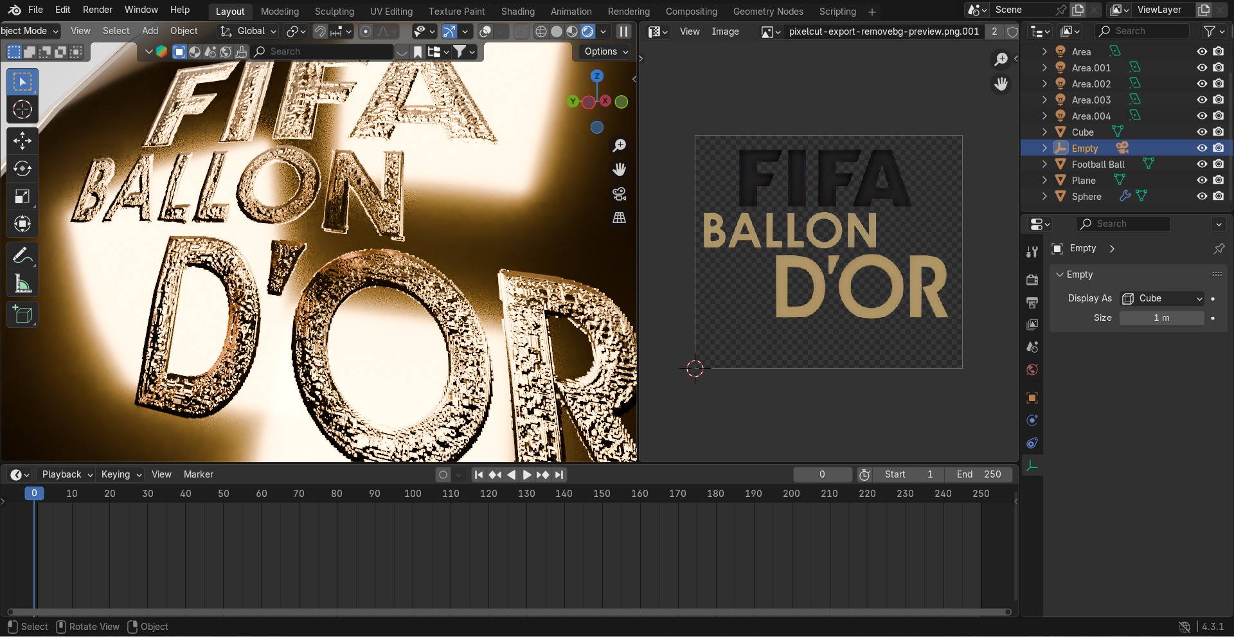Open the Keying dropdown in timeline
Screen dimensions: 1234x637
click(x=121, y=474)
